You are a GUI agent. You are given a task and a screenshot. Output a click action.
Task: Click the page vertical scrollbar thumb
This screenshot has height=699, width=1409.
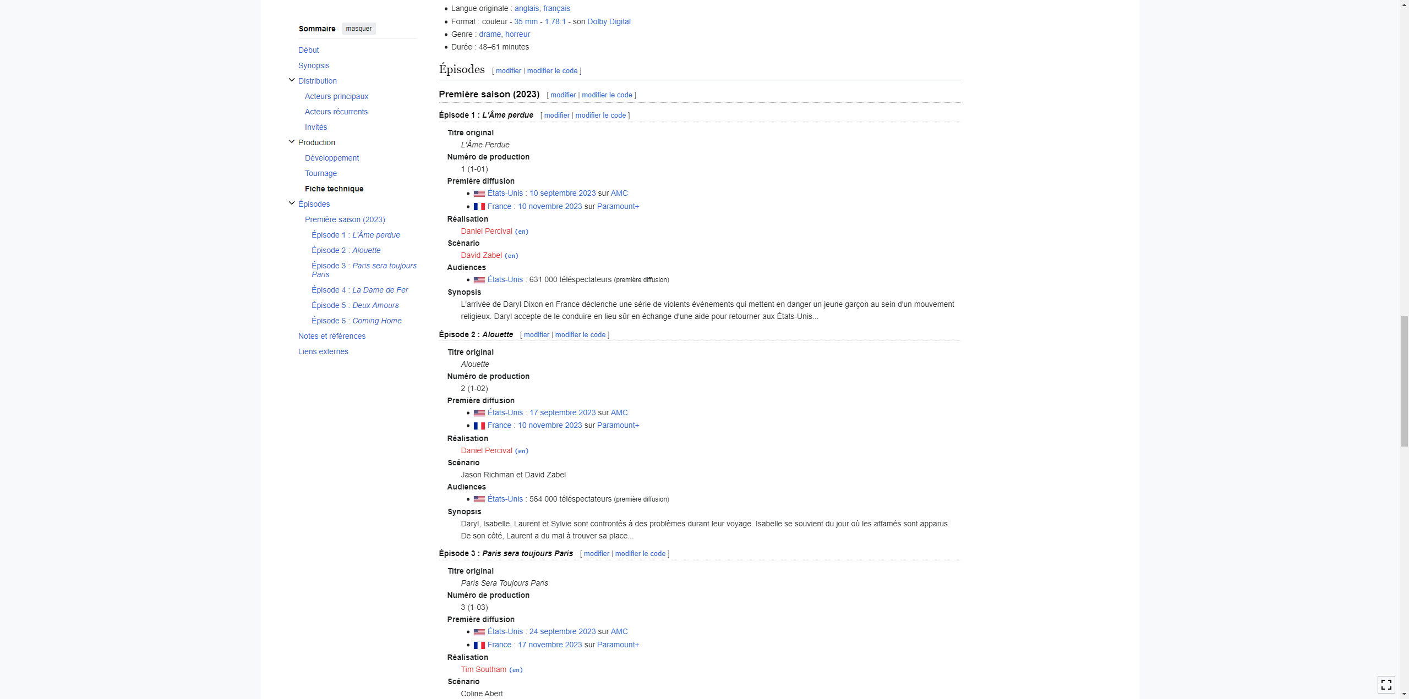pos(1404,381)
